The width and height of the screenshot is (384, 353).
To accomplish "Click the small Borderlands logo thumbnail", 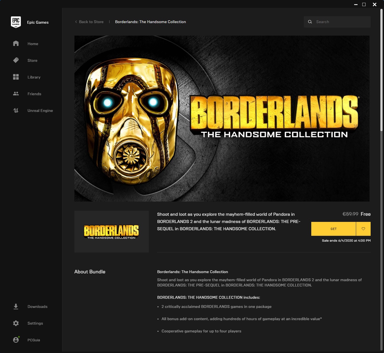I will pyautogui.click(x=111, y=232).
